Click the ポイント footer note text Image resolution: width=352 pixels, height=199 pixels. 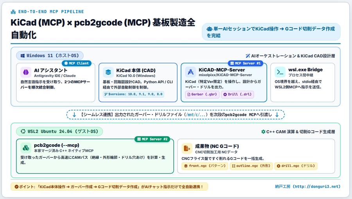click(x=111, y=186)
